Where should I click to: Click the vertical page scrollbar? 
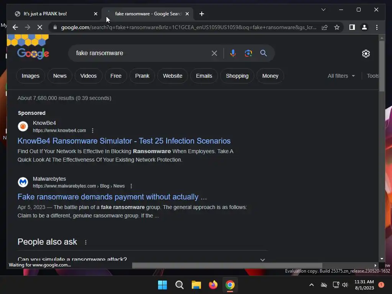click(x=382, y=66)
